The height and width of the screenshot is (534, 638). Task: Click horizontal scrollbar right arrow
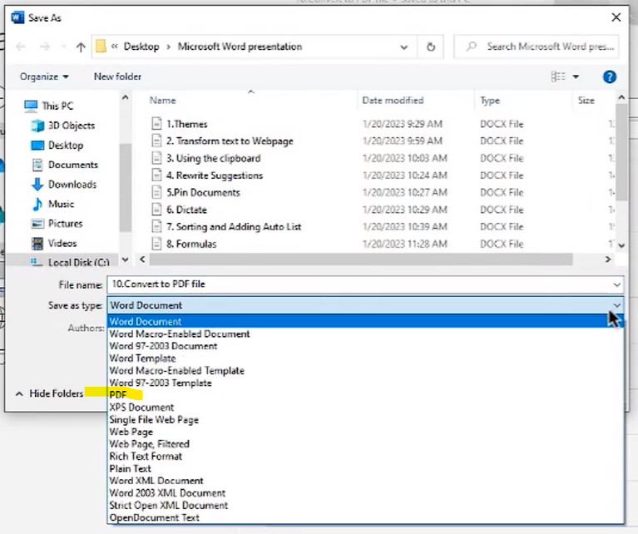click(608, 260)
